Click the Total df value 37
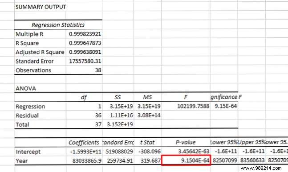288x172 pixels. click(98, 124)
